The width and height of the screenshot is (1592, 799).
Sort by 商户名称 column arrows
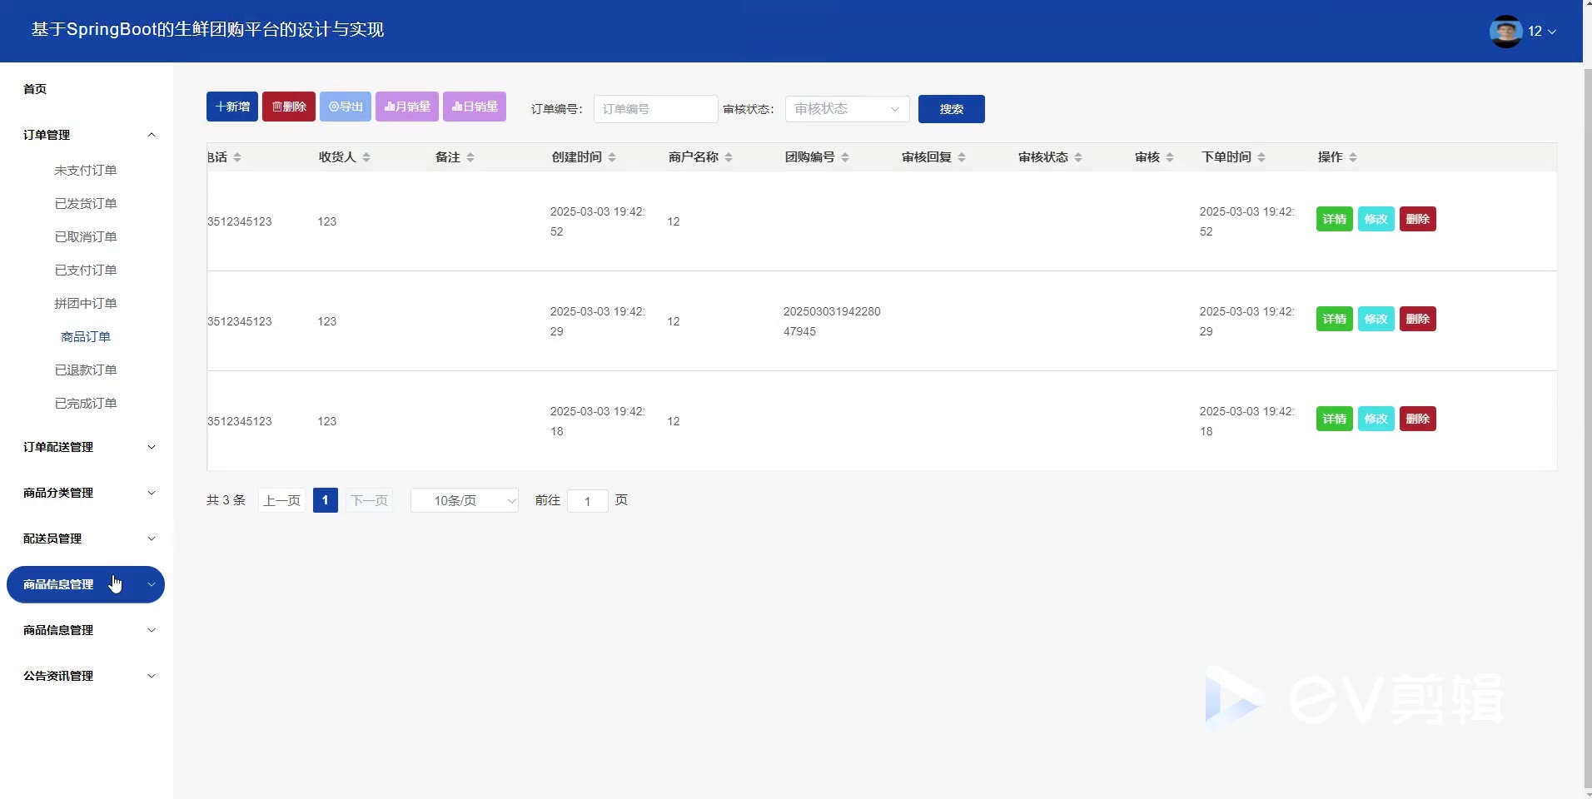pyautogui.click(x=729, y=157)
